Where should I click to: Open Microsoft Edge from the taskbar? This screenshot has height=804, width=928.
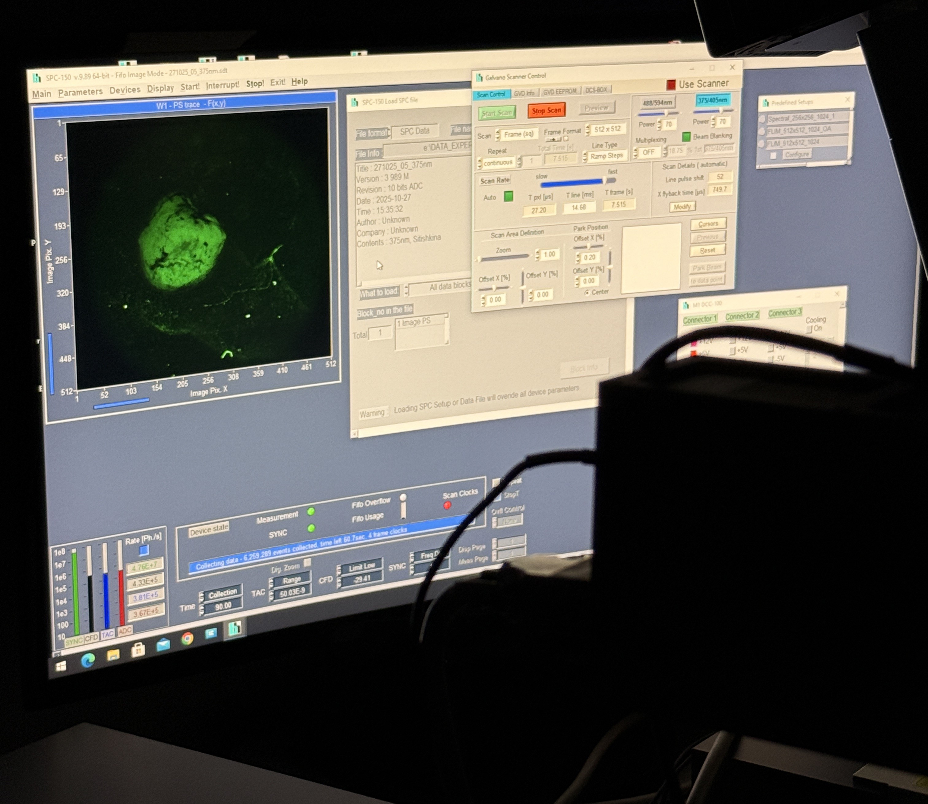(x=88, y=660)
